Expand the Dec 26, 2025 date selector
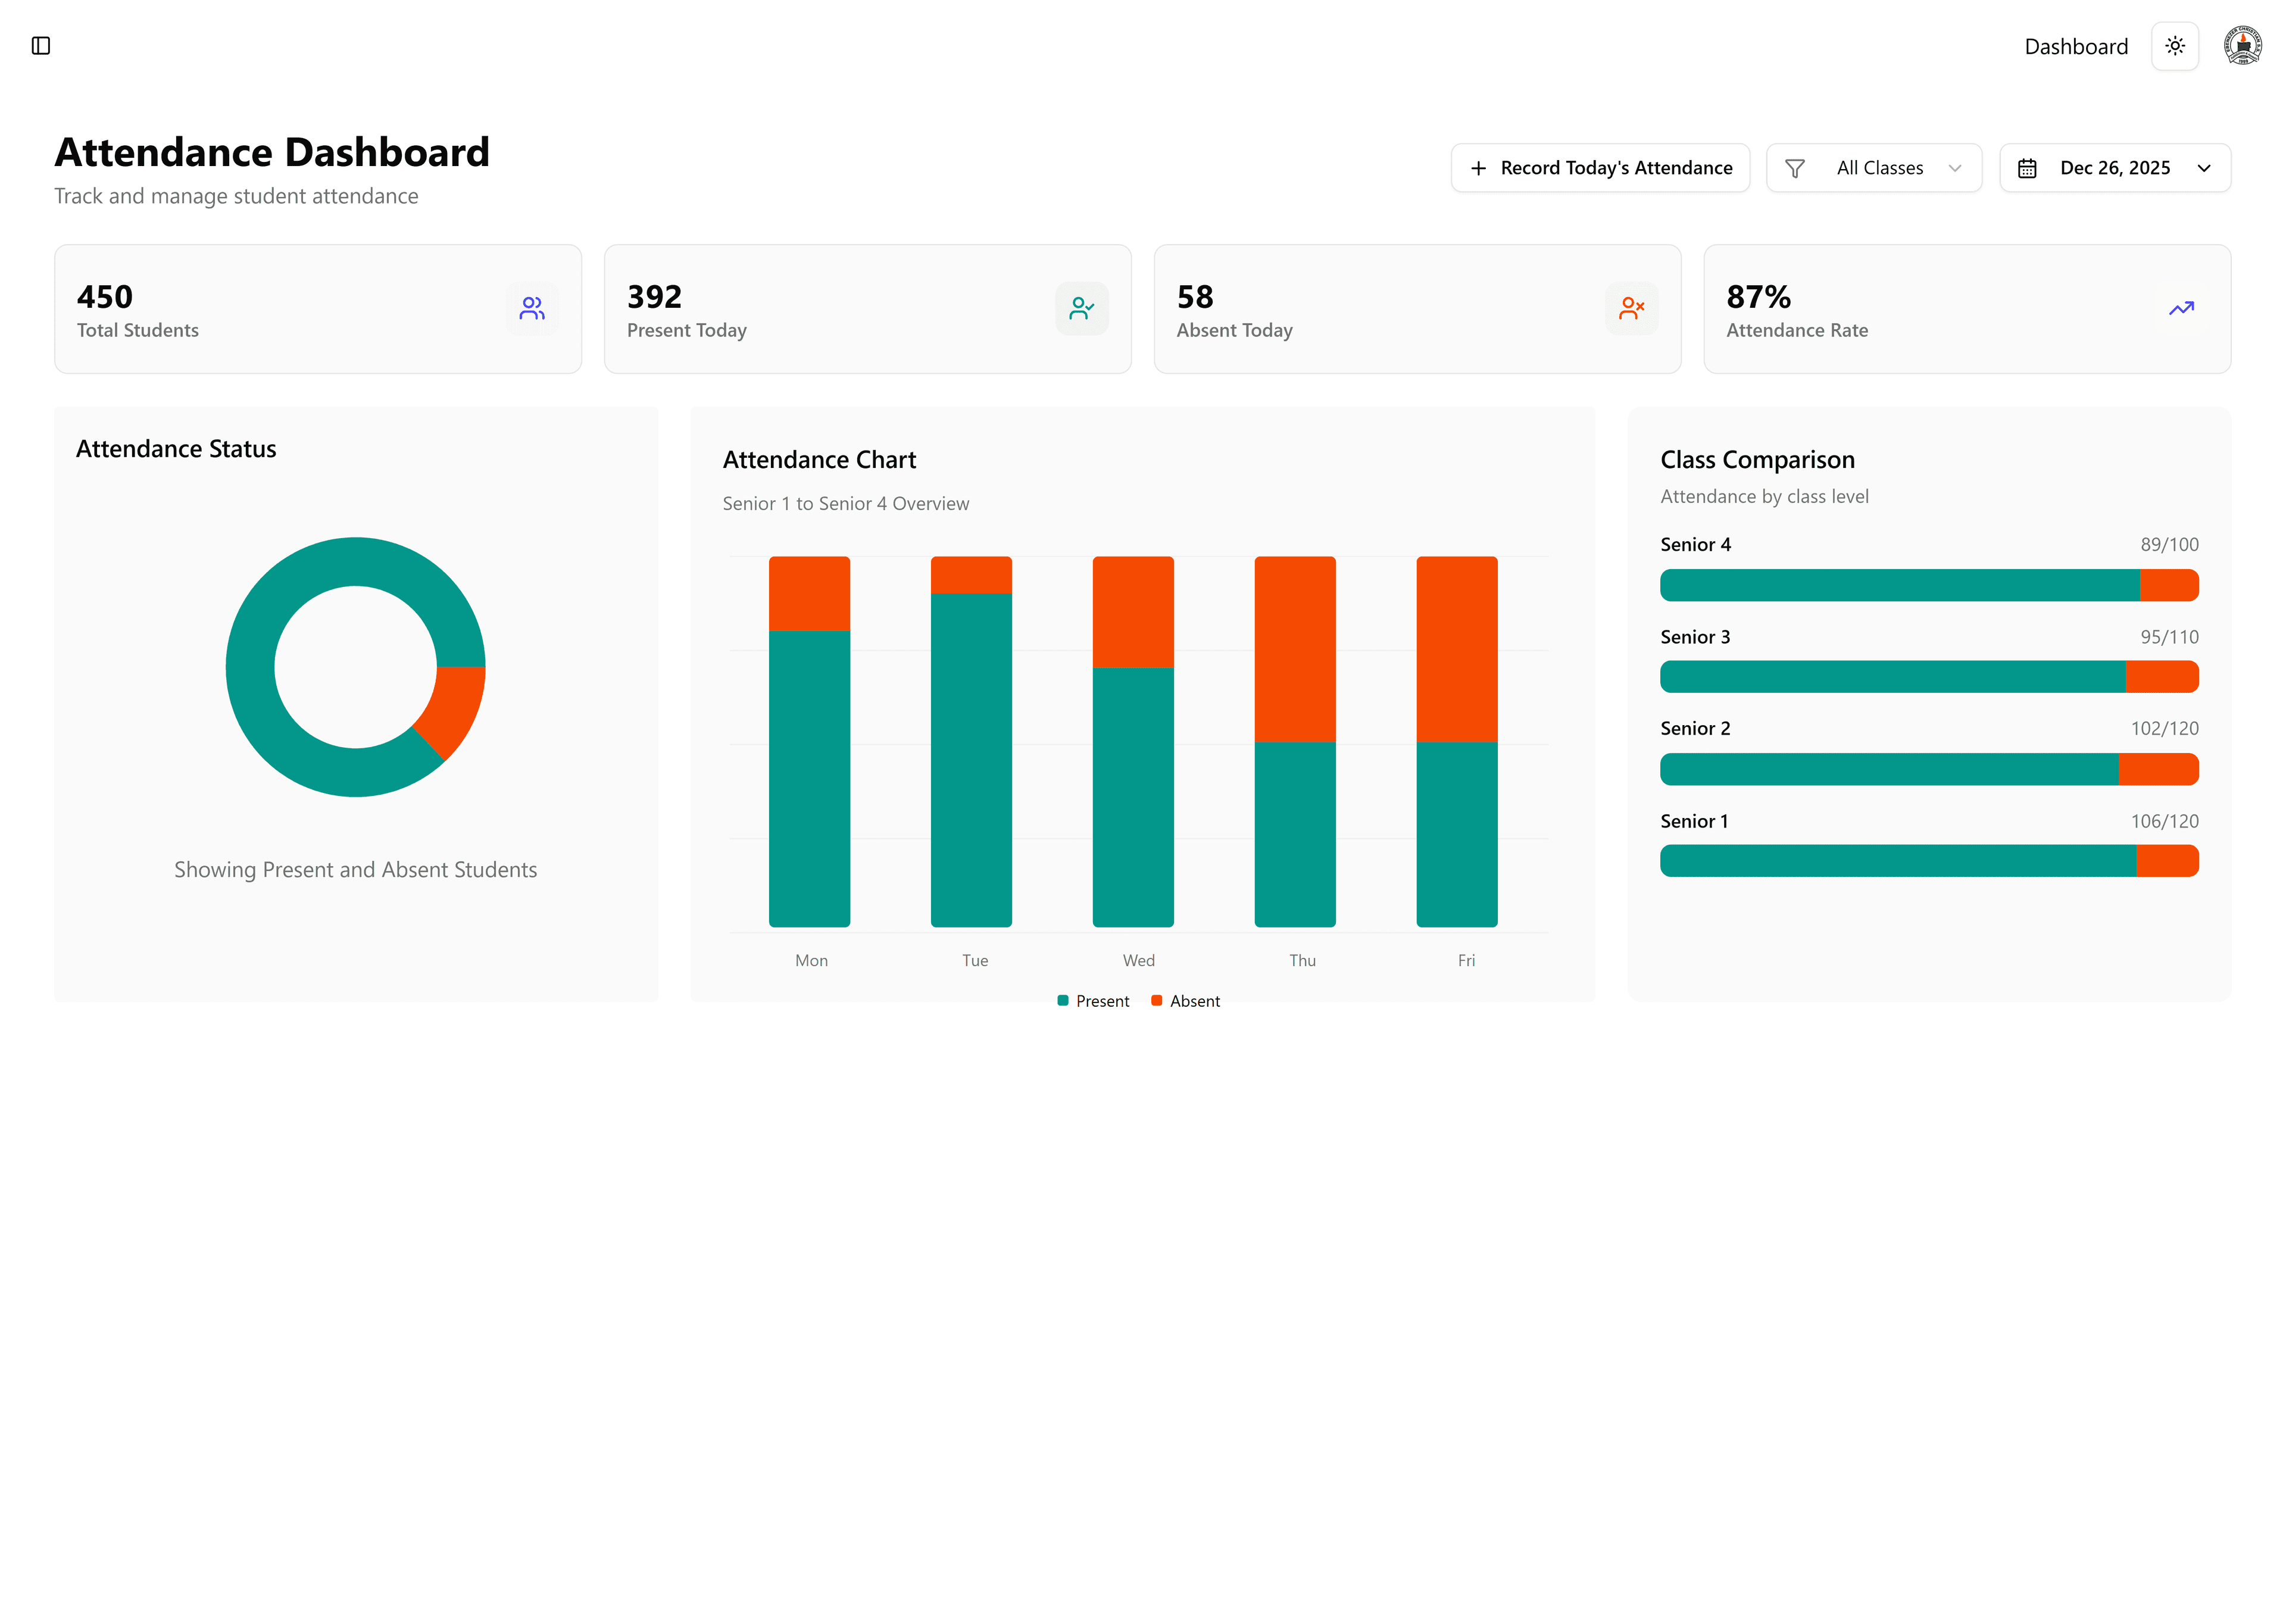This screenshot has height=1624, width=2286. (x=2115, y=167)
